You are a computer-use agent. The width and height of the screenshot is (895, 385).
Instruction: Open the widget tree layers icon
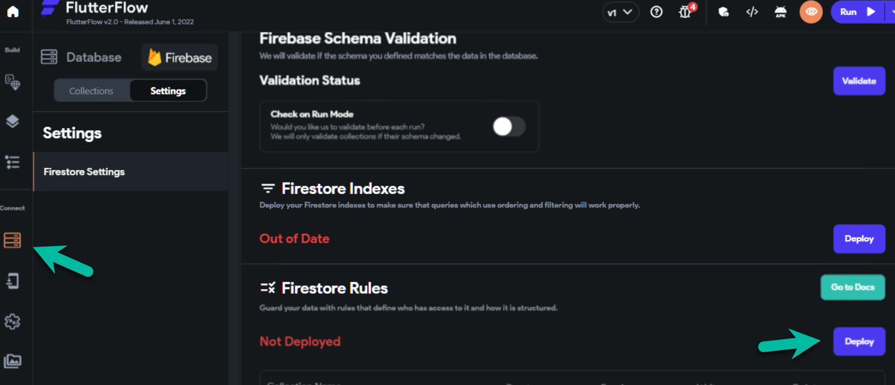pyautogui.click(x=12, y=121)
